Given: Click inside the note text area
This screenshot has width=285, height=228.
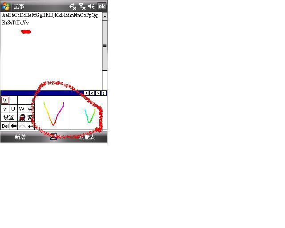Looking at the screenshot, I should click(51, 53).
